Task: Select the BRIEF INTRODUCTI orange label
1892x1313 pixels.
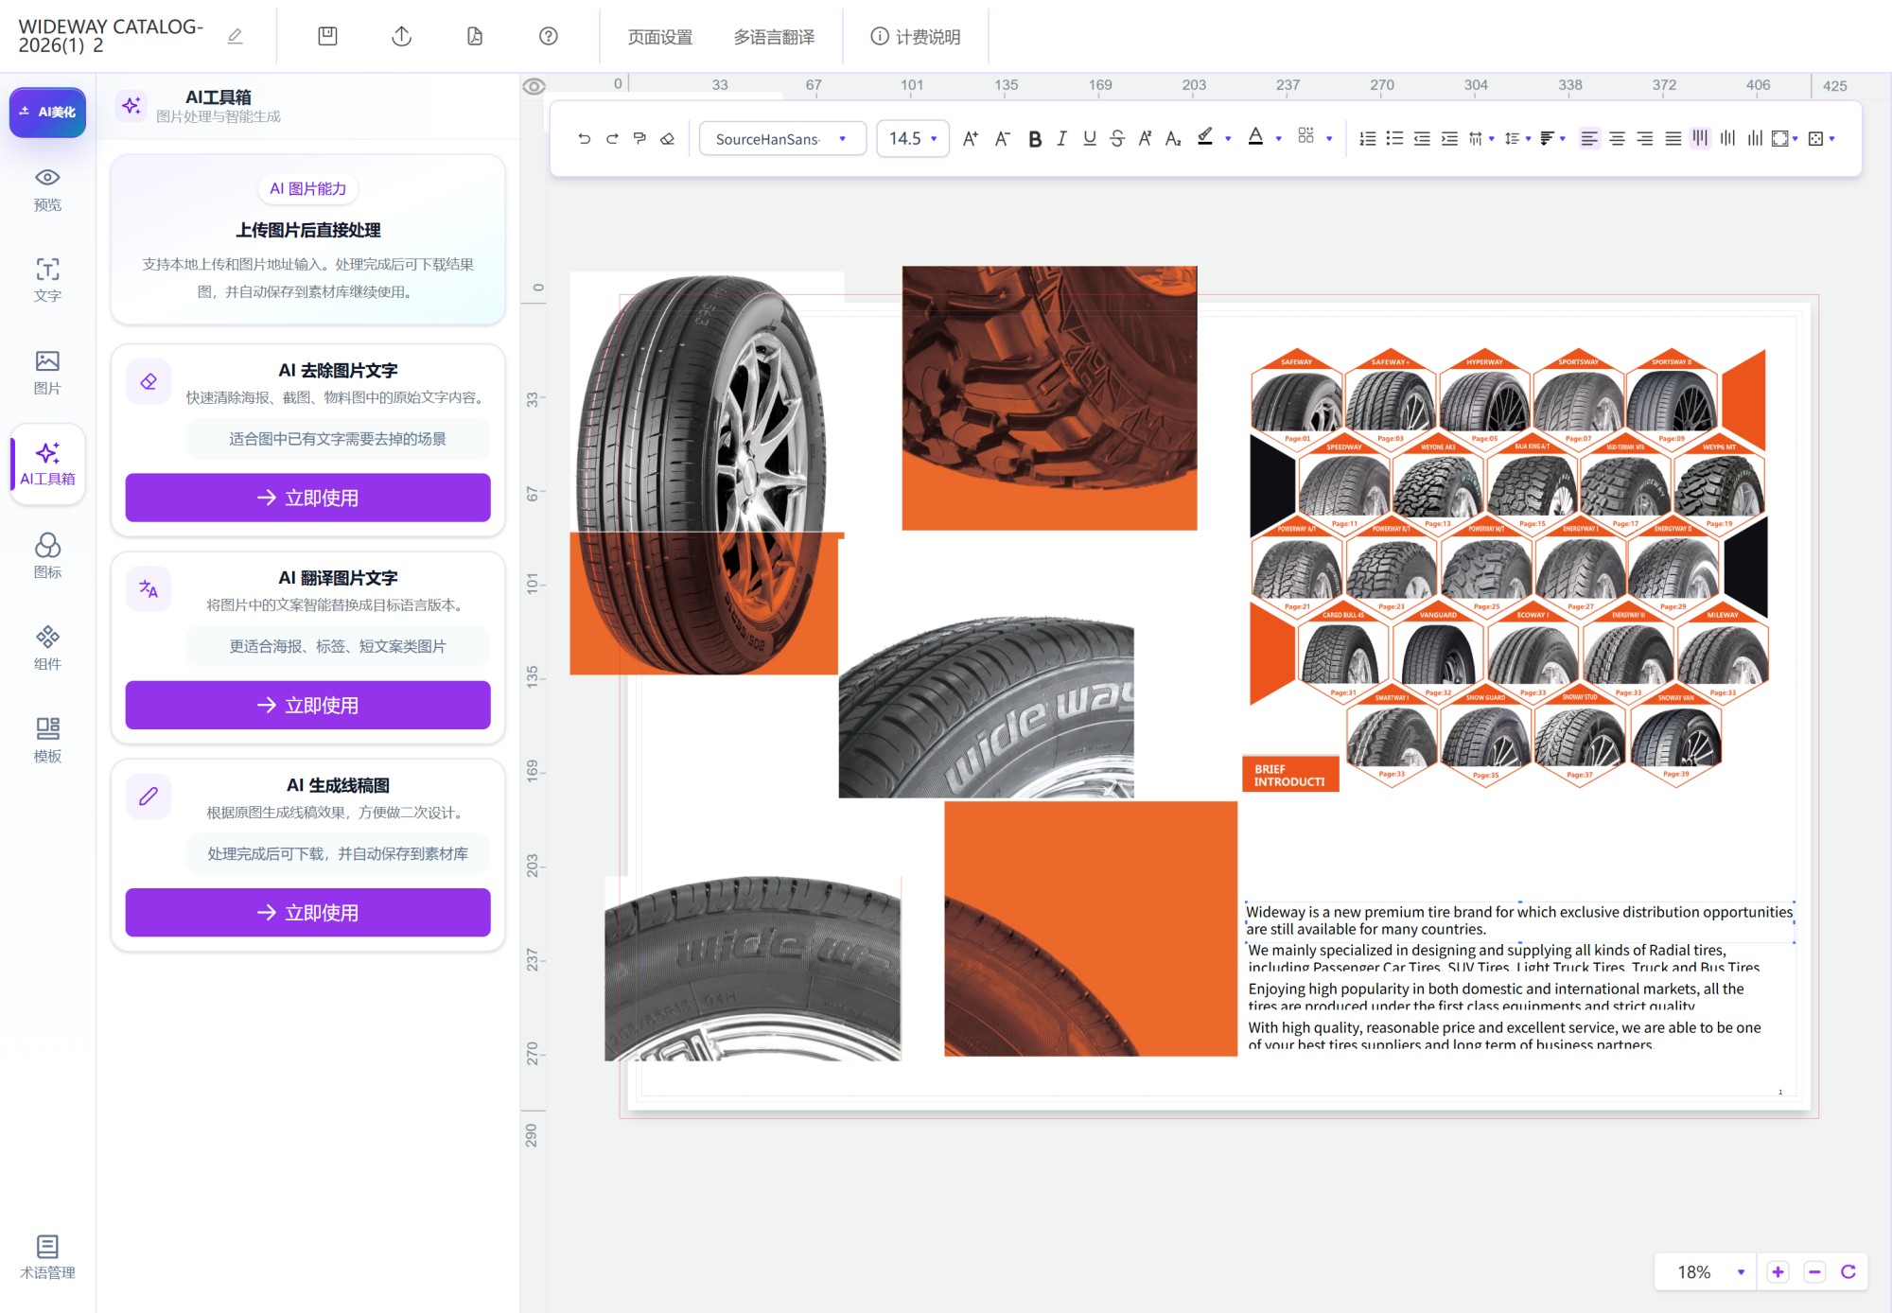Action: coord(1289,775)
